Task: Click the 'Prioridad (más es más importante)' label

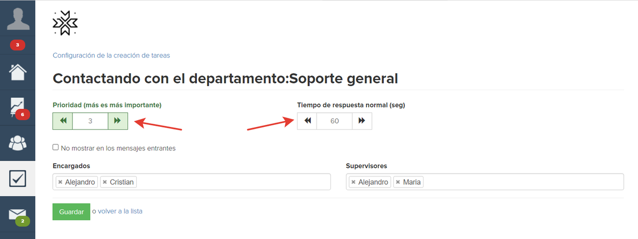Action: [107, 105]
